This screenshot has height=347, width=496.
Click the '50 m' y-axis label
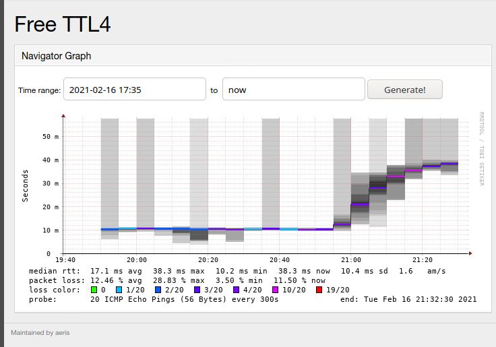[x=51, y=137]
